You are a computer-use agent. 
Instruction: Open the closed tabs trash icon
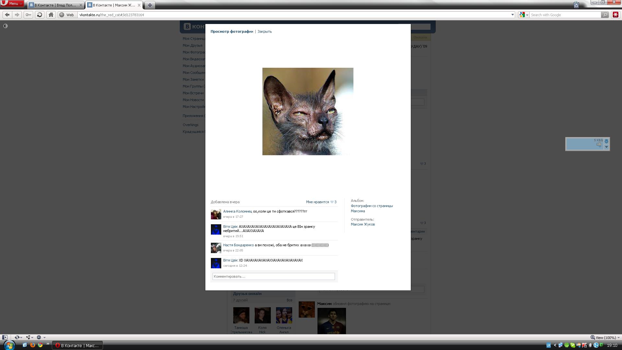click(x=576, y=5)
